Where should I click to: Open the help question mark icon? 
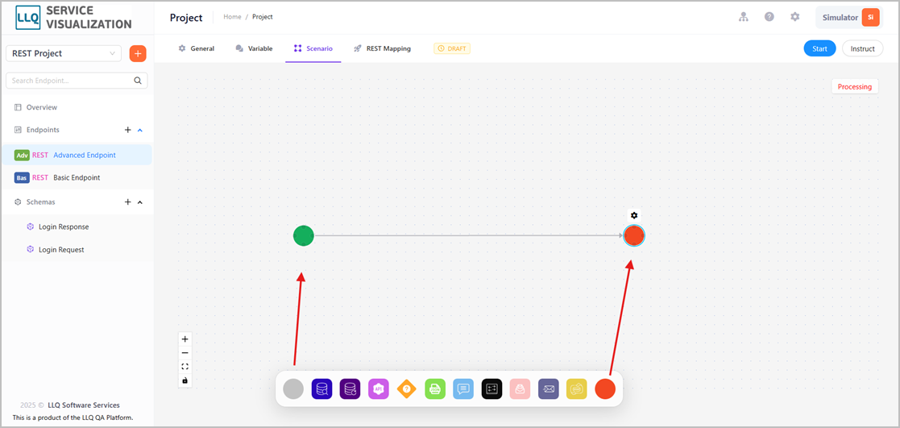(769, 17)
